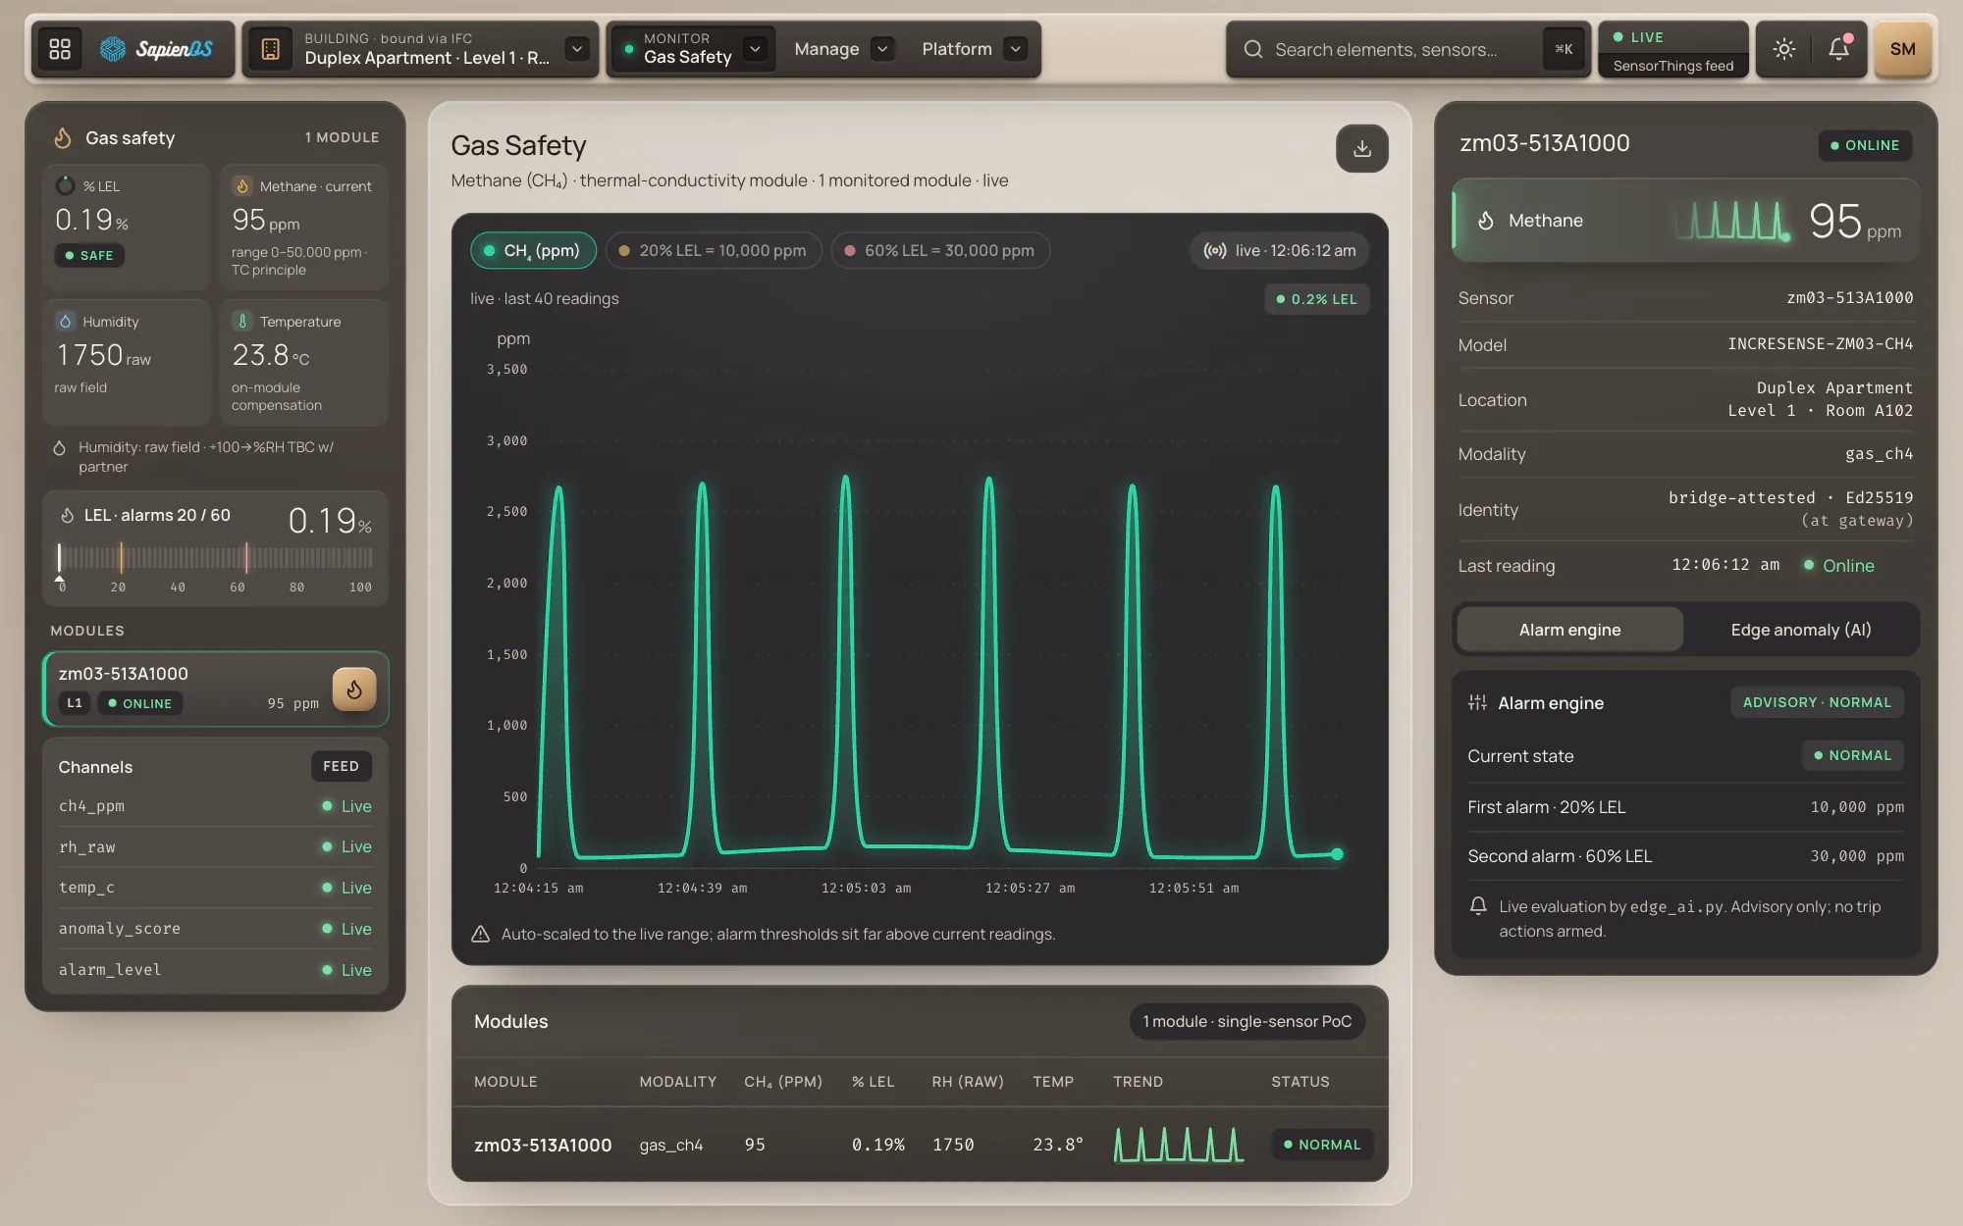The image size is (1963, 1226).
Task: Click the NORMAL status badge in table
Action: coord(1322,1145)
